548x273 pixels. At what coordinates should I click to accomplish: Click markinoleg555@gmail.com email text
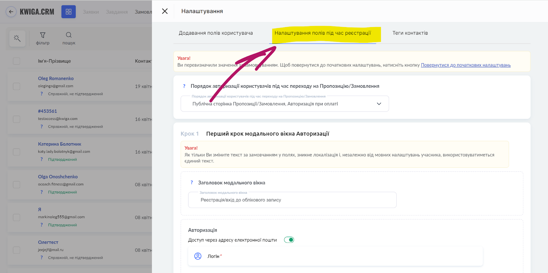point(61,217)
